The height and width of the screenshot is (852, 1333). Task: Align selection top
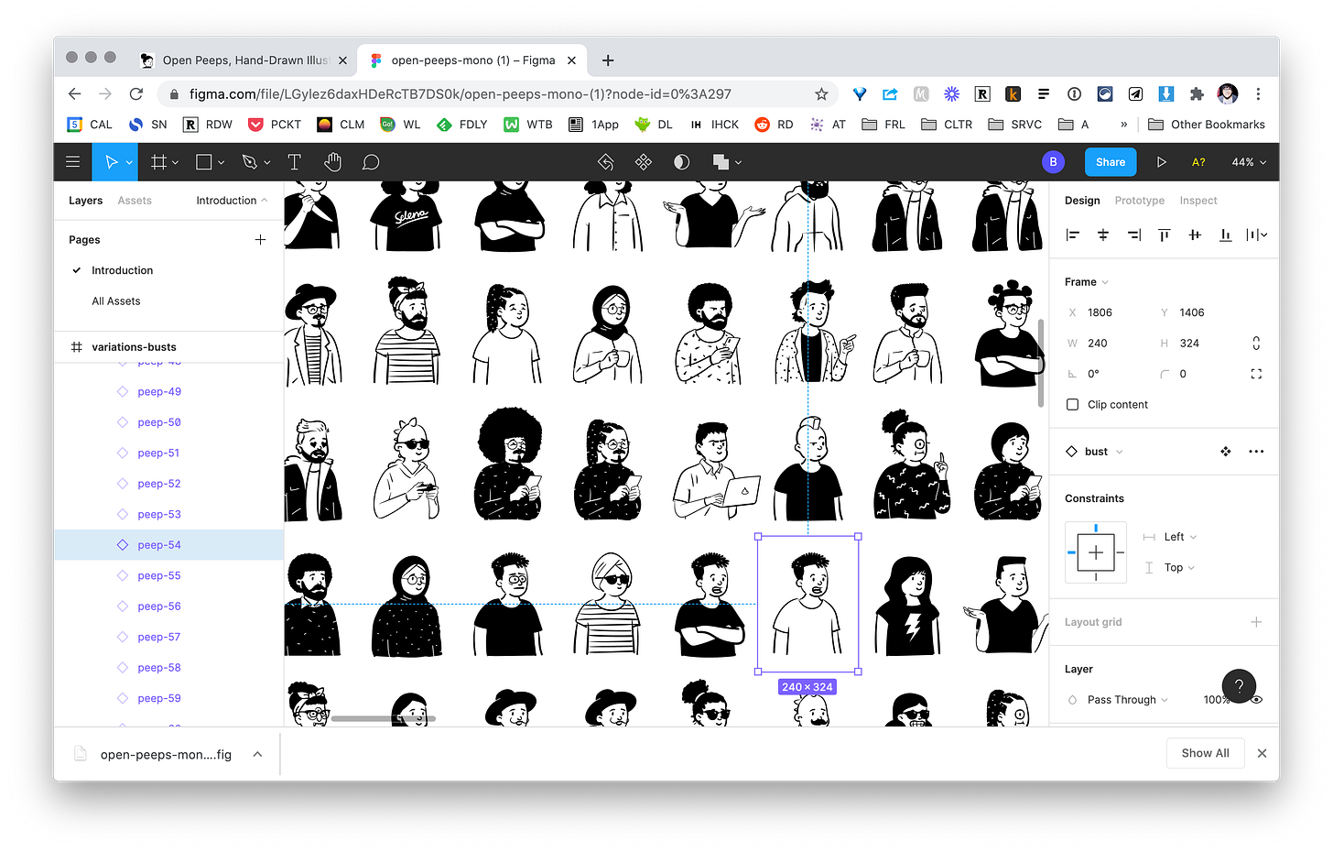coord(1165,235)
